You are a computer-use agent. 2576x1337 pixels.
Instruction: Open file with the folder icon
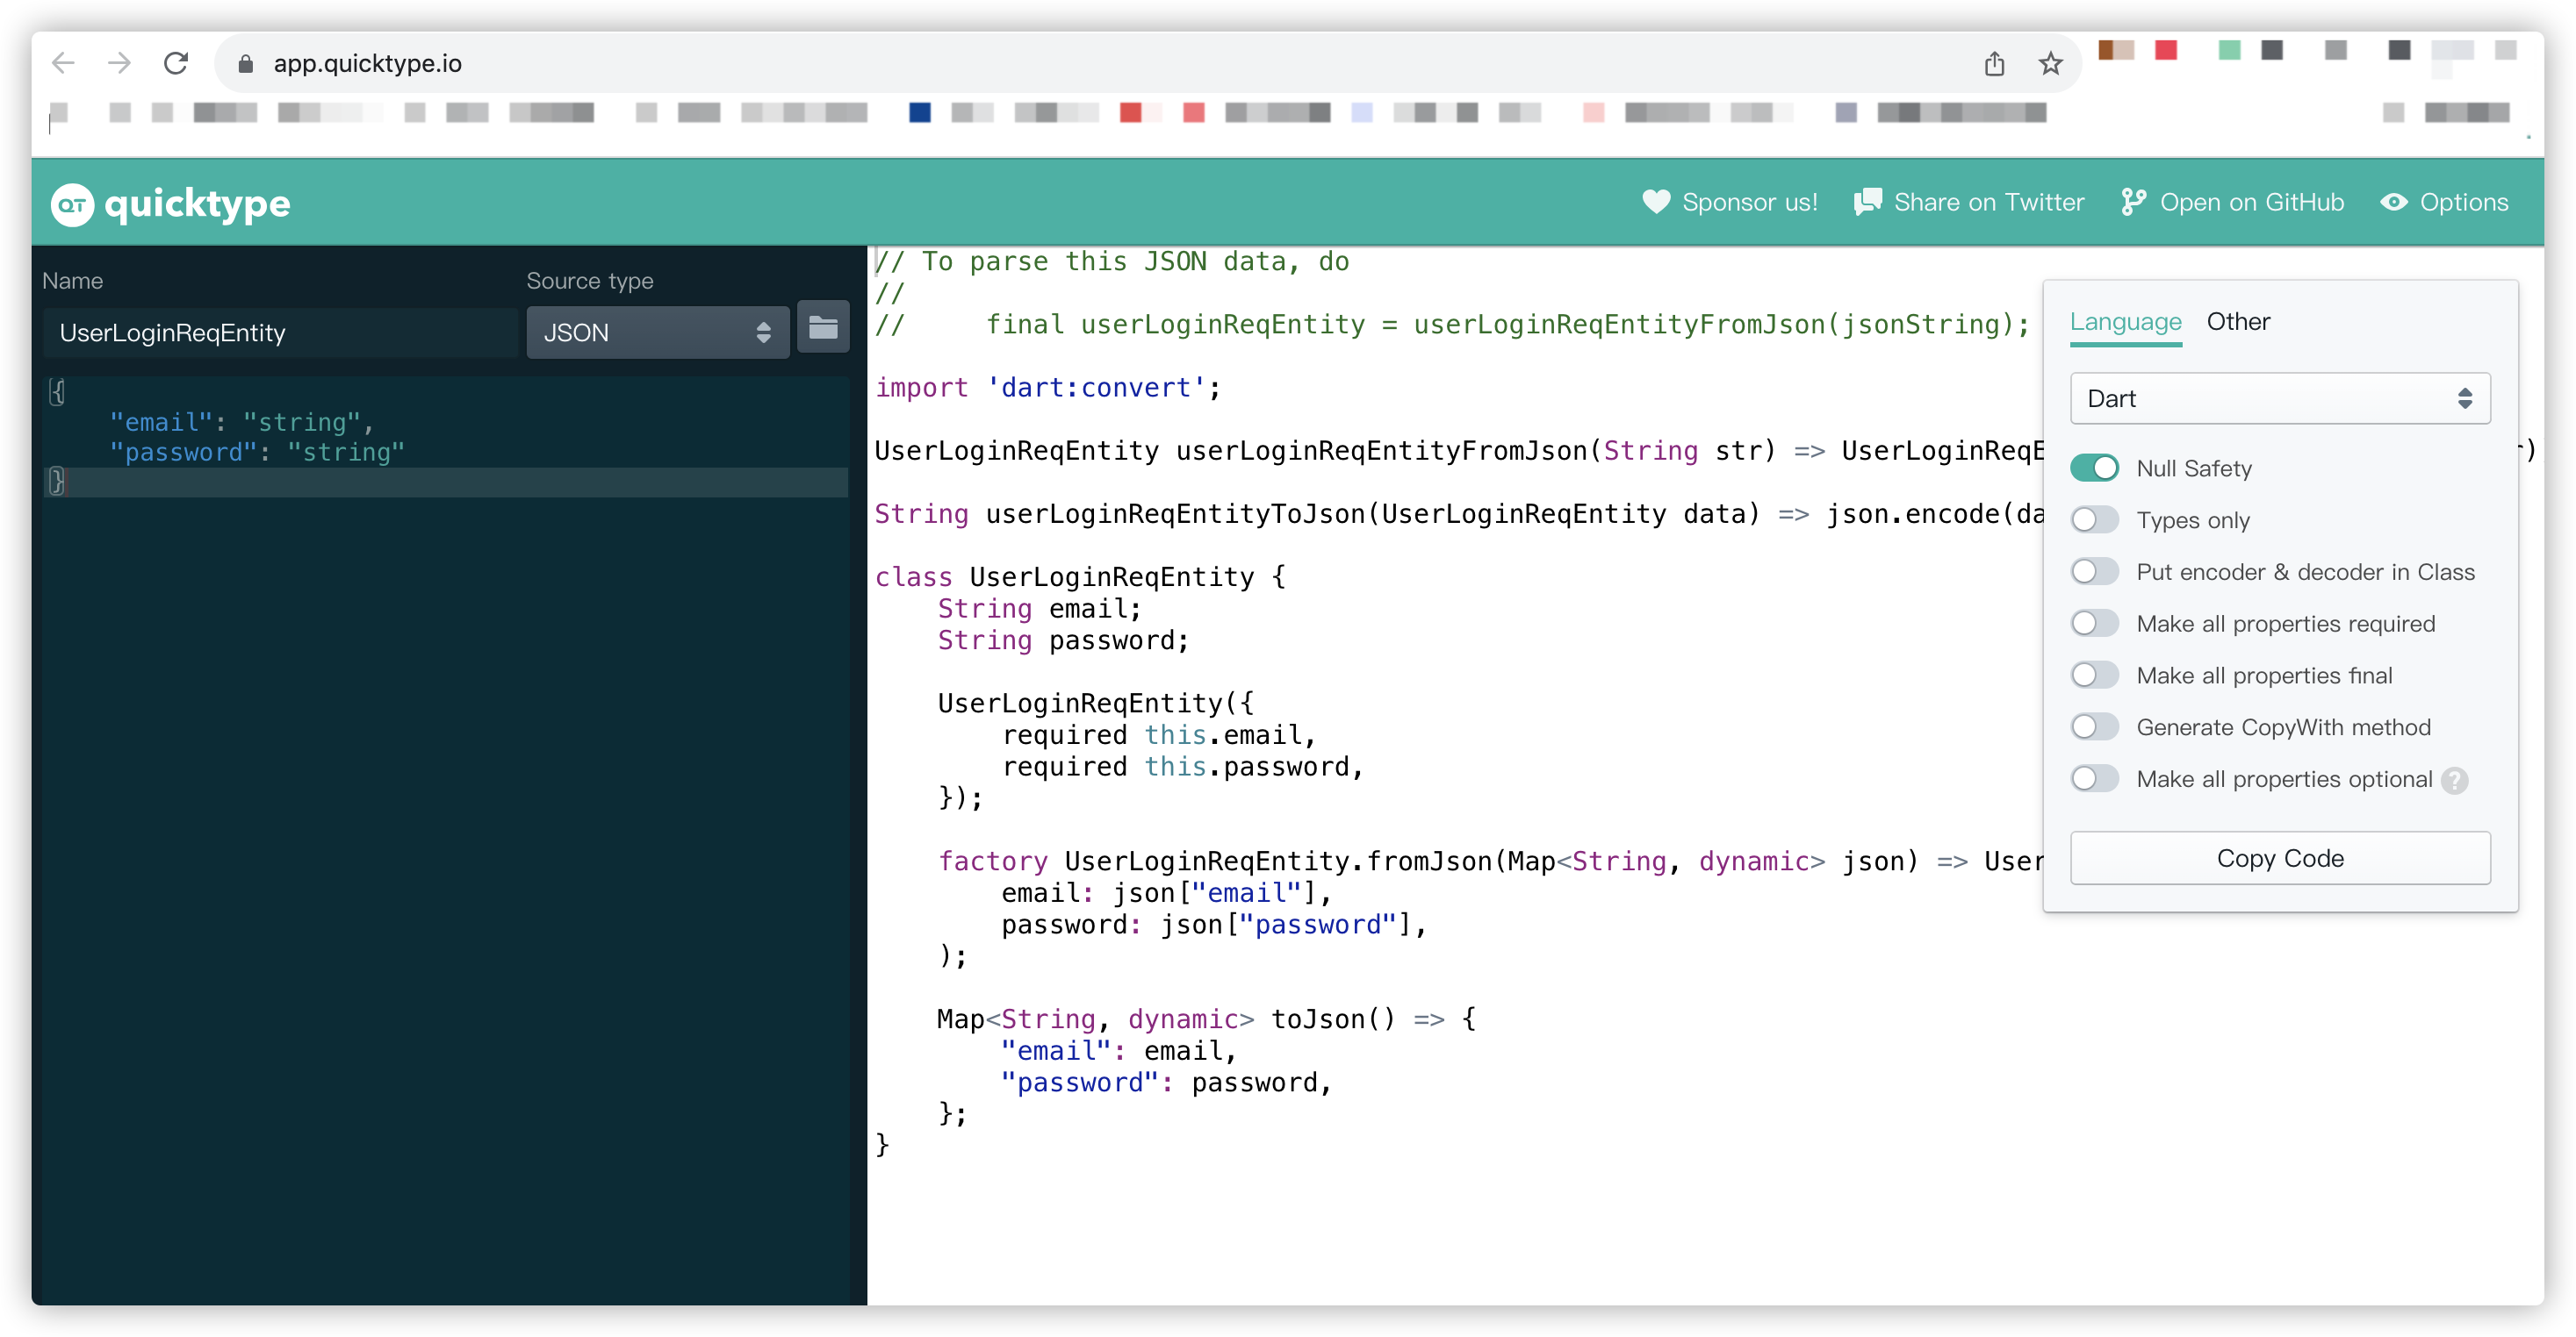point(822,328)
